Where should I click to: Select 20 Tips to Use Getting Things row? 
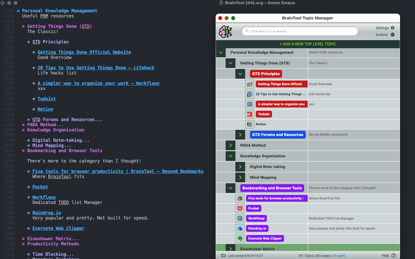(280, 94)
